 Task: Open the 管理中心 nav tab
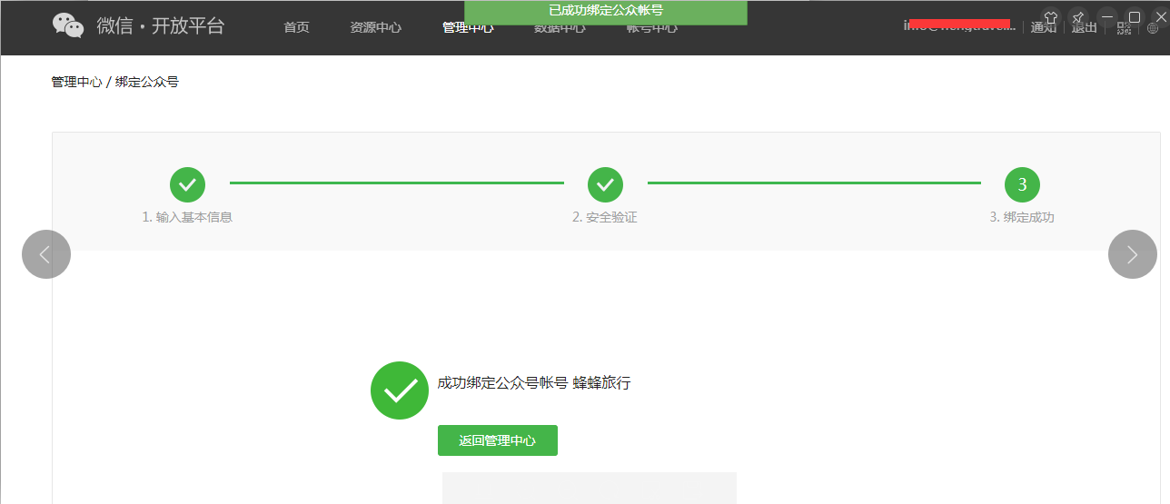point(468,28)
